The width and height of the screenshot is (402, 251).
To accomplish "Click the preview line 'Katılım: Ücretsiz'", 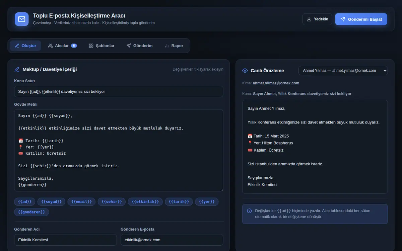I will pyautogui.click(x=265, y=150).
